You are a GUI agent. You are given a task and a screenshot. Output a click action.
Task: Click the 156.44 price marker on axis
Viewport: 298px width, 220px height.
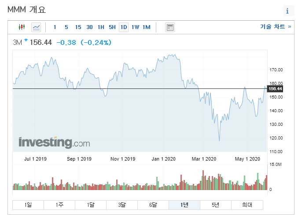point(275,89)
